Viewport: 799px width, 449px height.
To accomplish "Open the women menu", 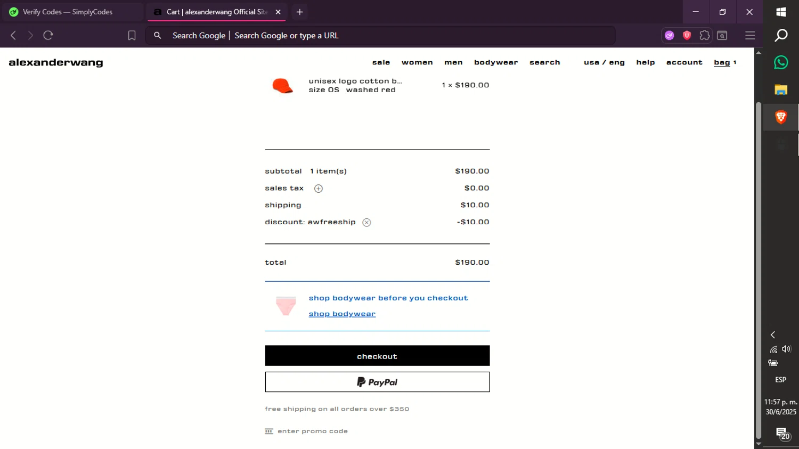I will pos(417,63).
